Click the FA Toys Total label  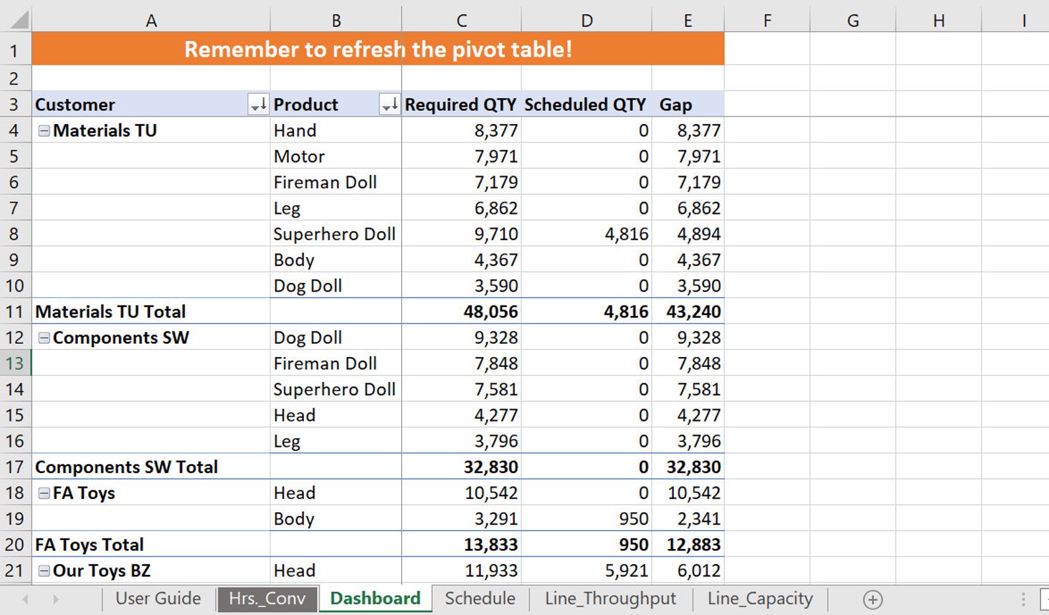coord(89,545)
